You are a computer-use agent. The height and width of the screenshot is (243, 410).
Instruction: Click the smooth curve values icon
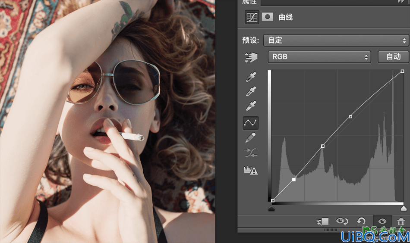250,153
